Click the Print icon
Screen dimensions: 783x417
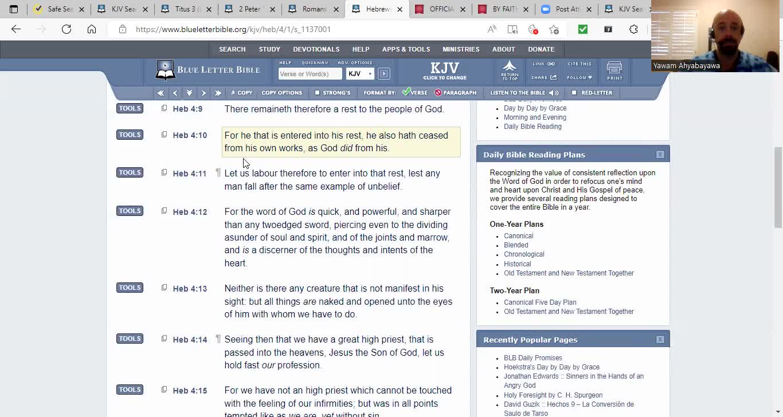point(614,71)
